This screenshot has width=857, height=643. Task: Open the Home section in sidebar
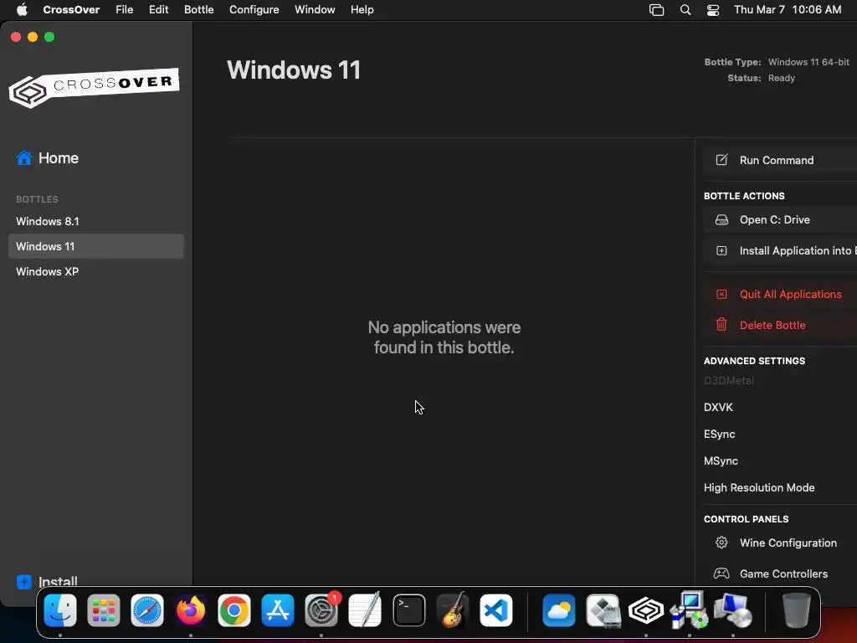pos(48,158)
